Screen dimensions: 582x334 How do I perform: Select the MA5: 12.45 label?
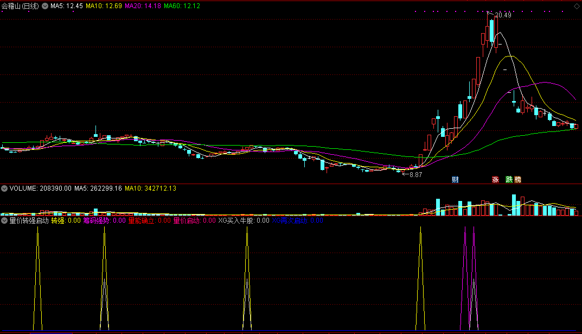point(66,6)
